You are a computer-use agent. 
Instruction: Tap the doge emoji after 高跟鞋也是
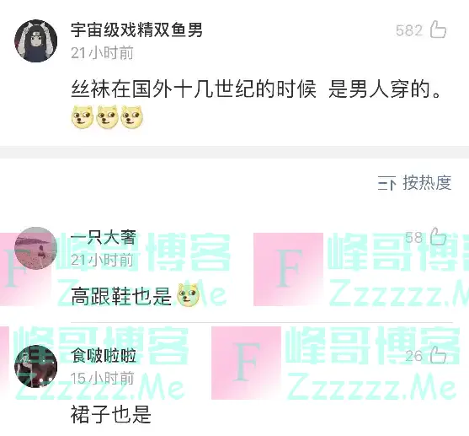pos(189,295)
